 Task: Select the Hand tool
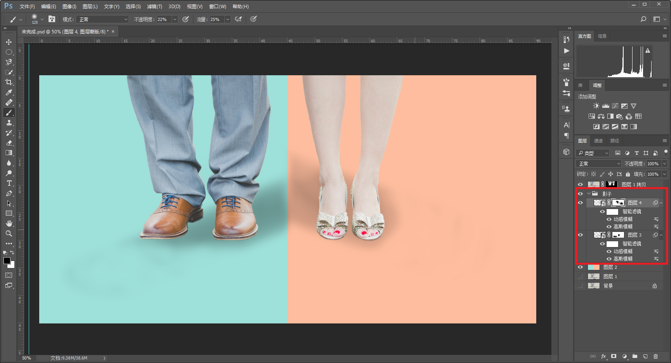pos(9,223)
